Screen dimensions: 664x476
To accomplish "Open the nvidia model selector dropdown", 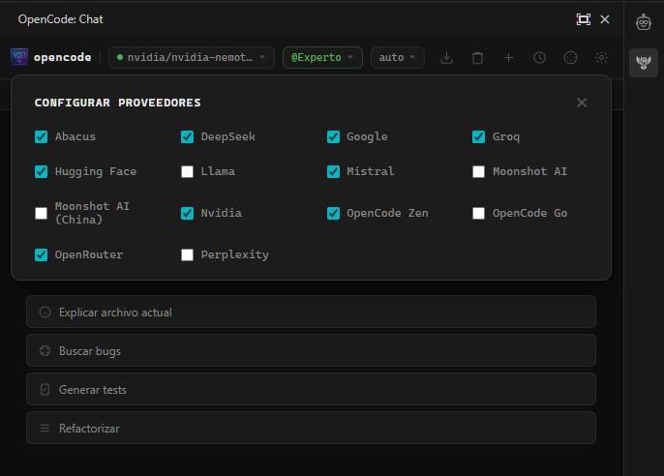I will tap(192, 57).
